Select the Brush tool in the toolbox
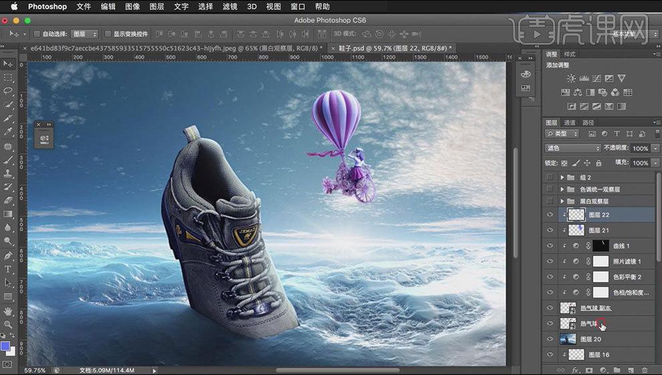Screen dimensions: 662x375 [x=7, y=160]
